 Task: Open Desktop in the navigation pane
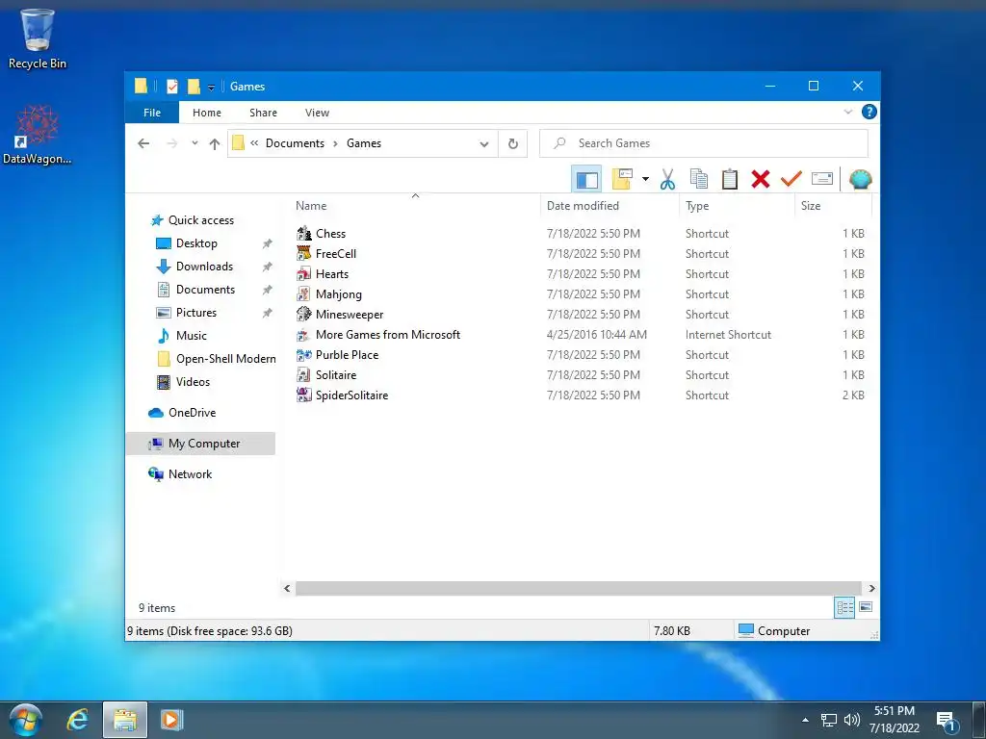(196, 243)
